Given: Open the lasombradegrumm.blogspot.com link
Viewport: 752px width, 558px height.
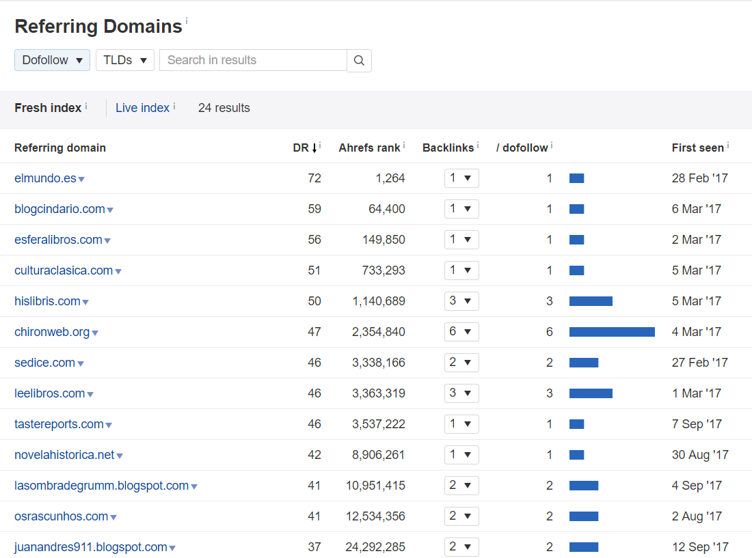Looking at the screenshot, I should pos(101,485).
